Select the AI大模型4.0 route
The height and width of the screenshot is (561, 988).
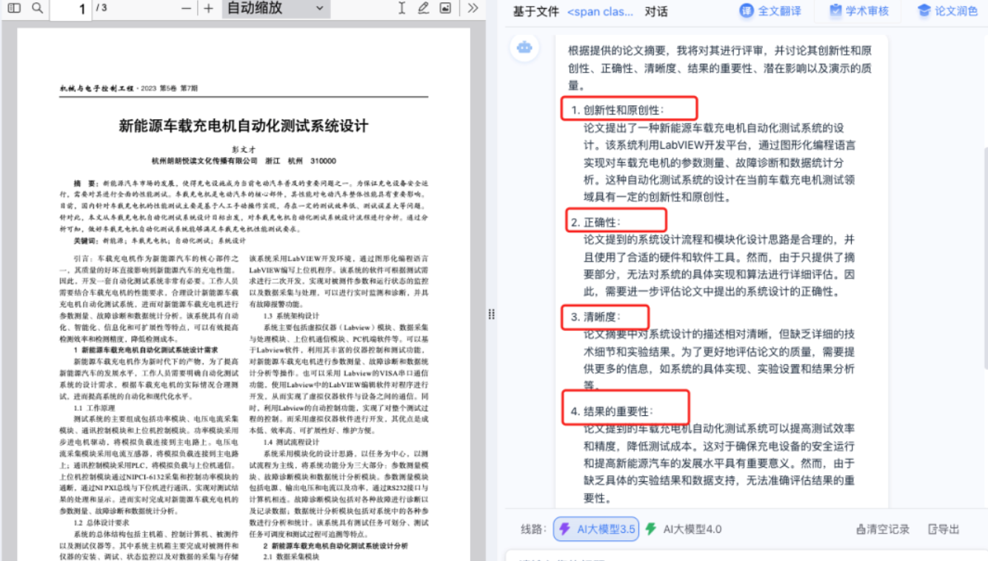click(683, 529)
